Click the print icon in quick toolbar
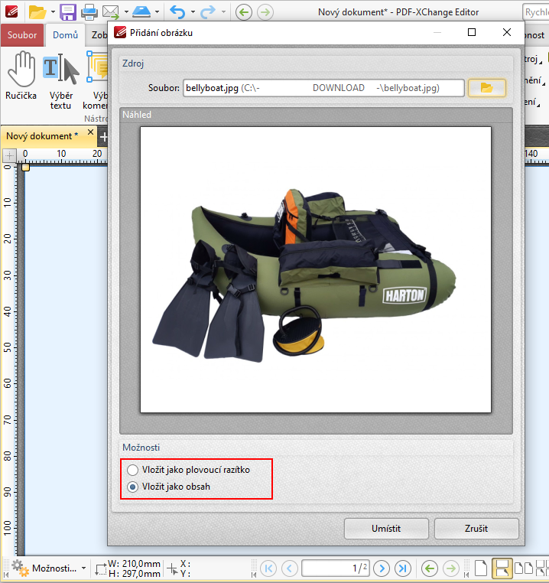Image resolution: width=549 pixels, height=583 pixels. (89, 11)
